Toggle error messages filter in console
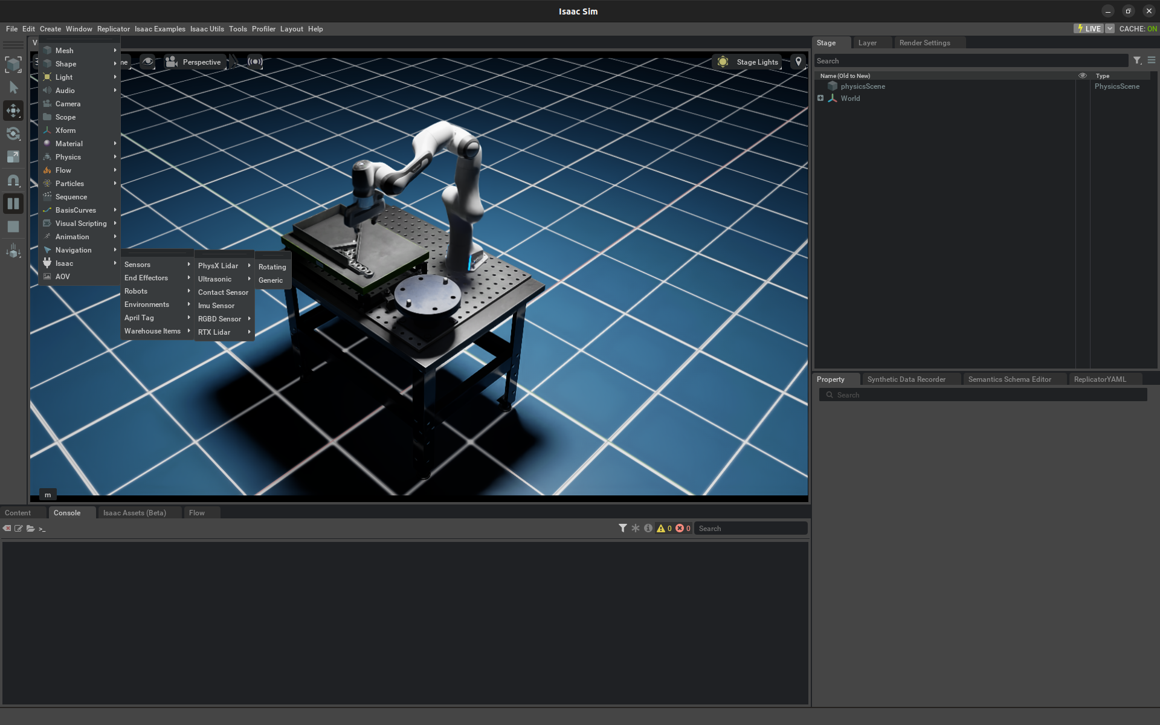Viewport: 1160px width, 725px height. click(x=683, y=528)
